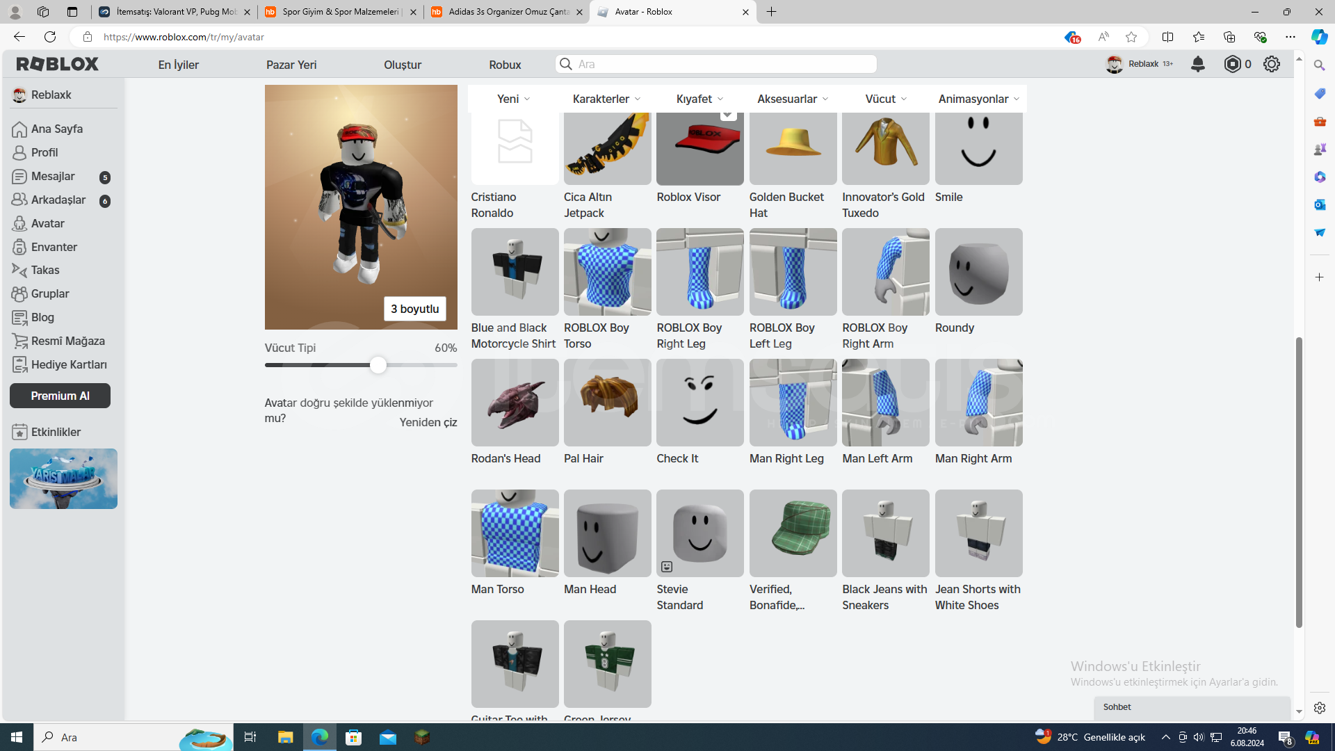Screen dimensions: 1335x751
Task: Click Premium Al button
Action: pos(60,396)
